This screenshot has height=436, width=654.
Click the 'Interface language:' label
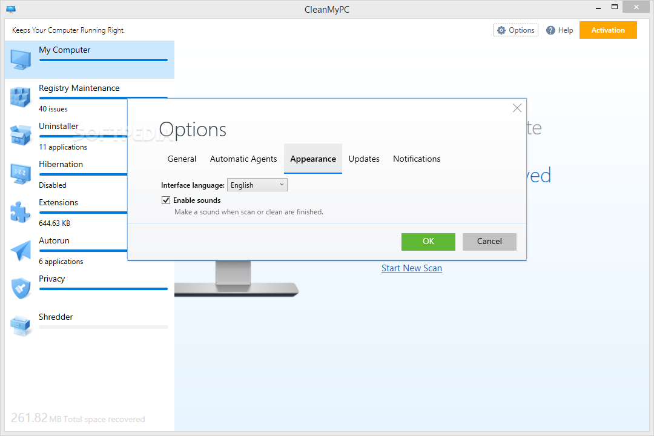click(x=193, y=185)
